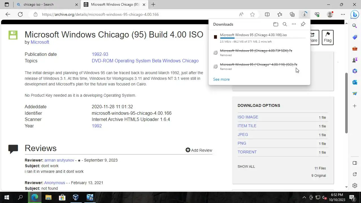
Task: Open split screen view
Action: coord(267,14)
